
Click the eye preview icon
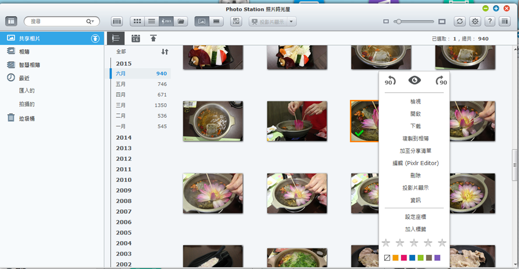coord(415,80)
